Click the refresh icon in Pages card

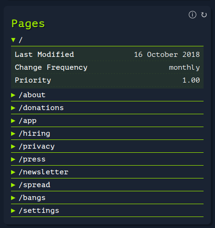[x=204, y=15]
